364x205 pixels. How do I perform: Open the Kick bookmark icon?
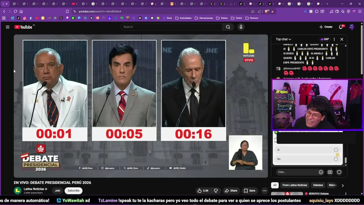click(x=73, y=18)
